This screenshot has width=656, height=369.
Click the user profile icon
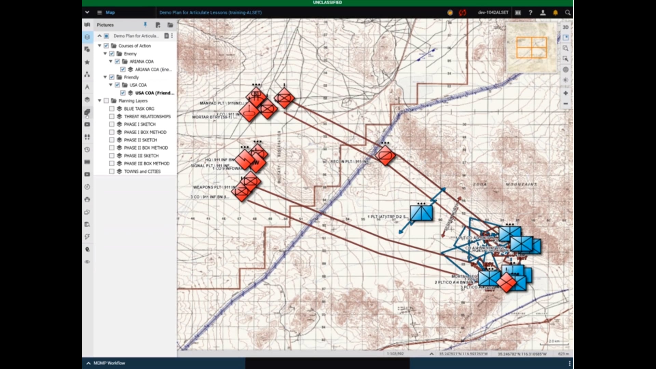click(543, 13)
